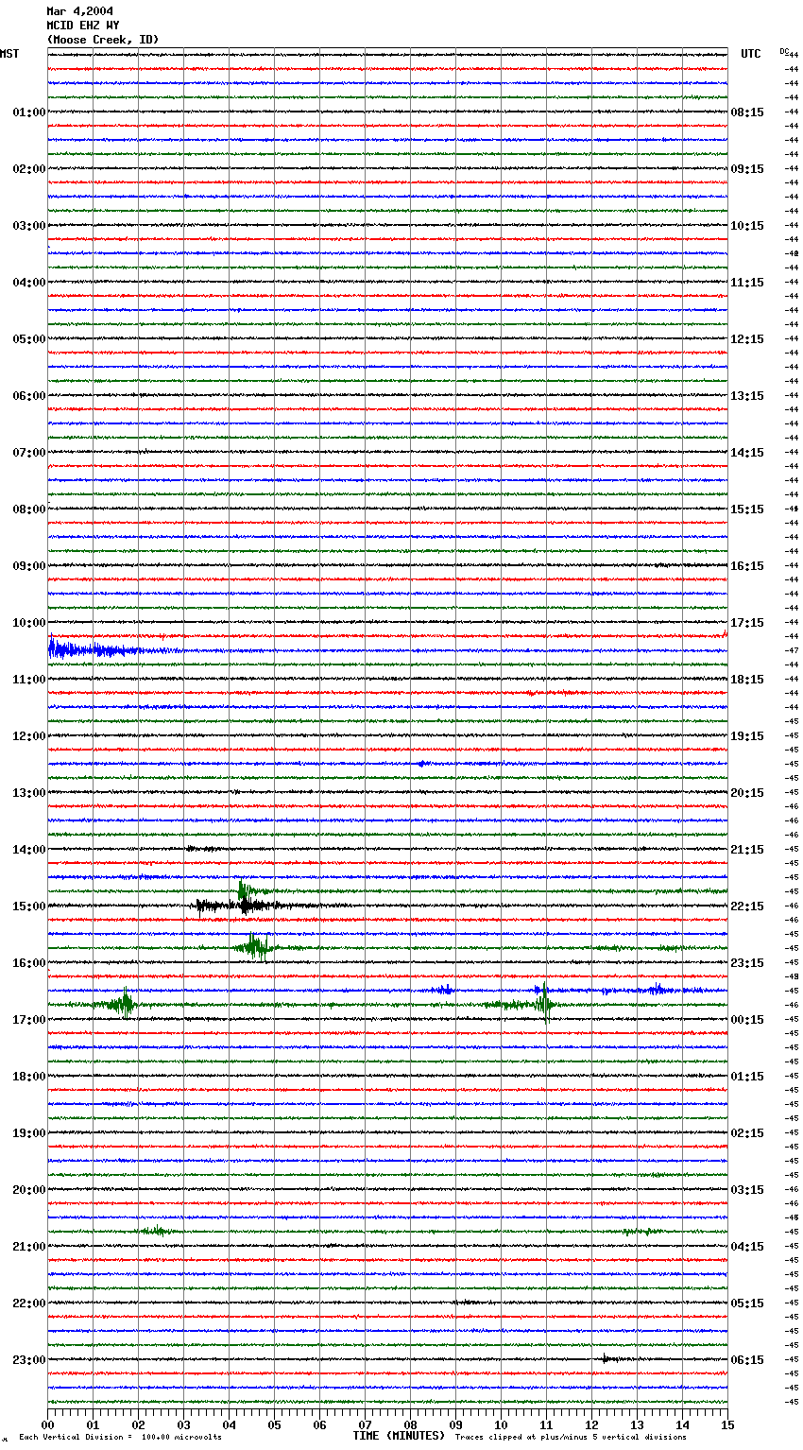This screenshot has height=1450, width=803.
Task: Click the '18:00' MST hour label
Action: [29, 1077]
